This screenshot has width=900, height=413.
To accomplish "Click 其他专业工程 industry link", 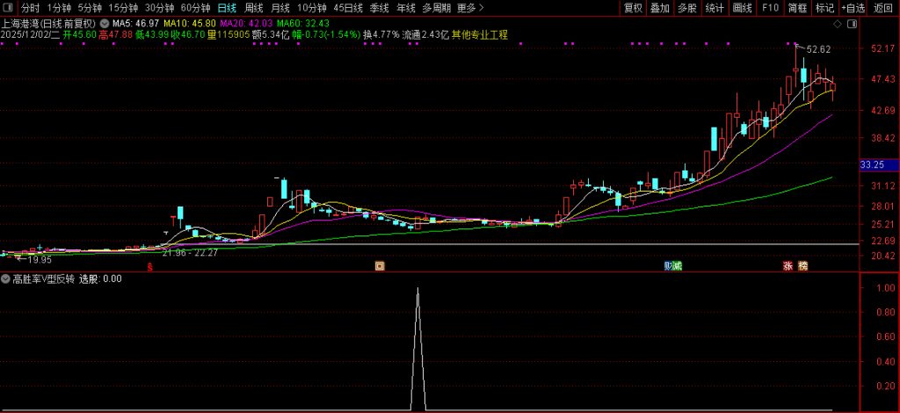I will (480, 35).
